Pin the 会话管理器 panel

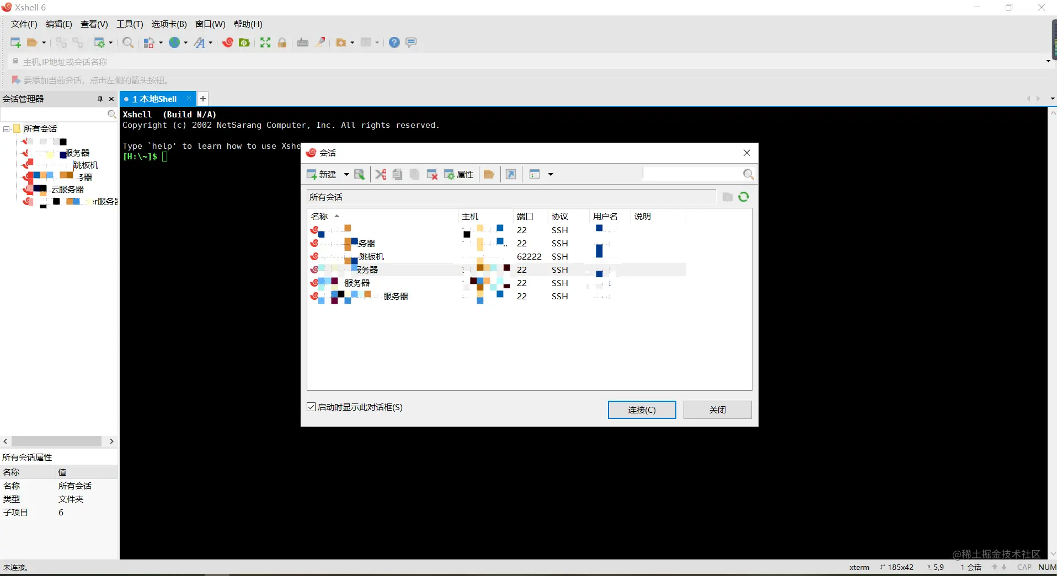click(100, 99)
